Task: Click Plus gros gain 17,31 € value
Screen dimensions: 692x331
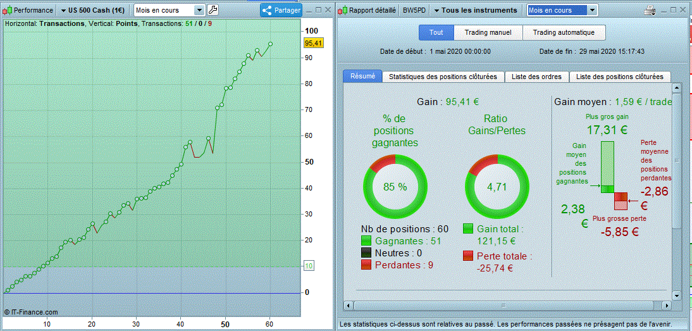Action: (607, 130)
